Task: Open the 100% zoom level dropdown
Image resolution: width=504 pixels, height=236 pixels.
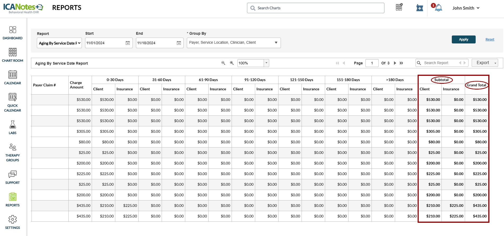Action: (266, 63)
